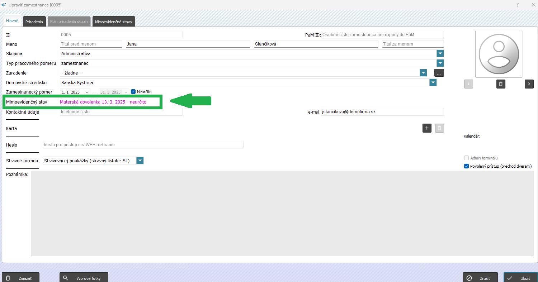The image size is (538, 282).
Task: Click the PaM ID input field
Action: click(383, 35)
